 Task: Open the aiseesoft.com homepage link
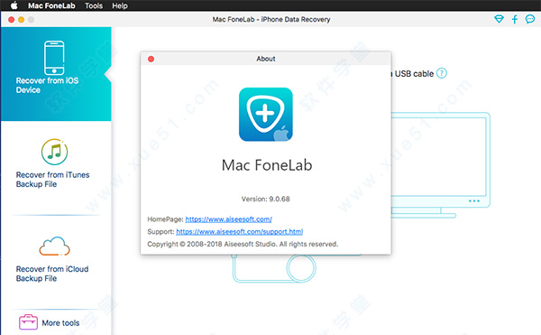tap(228, 219)
